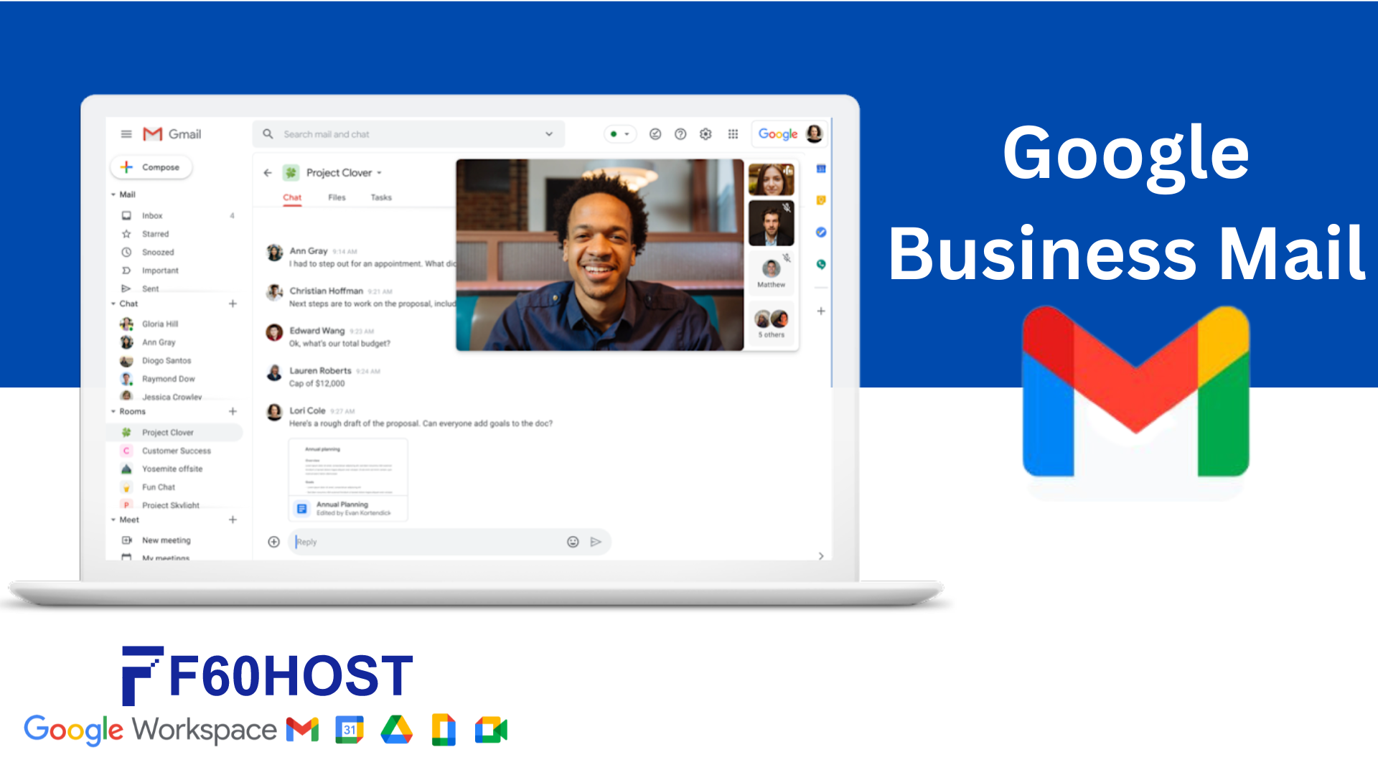1378x775 pixels.
Task: Expand the side panel chevron at bottom right
Action: 821,556
